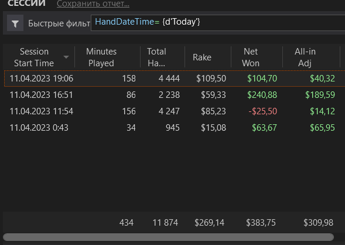Click the HandDateTime filter input field
Image resolution: width=345 pixels, height=245 pixels.
(x=218, y=23)
